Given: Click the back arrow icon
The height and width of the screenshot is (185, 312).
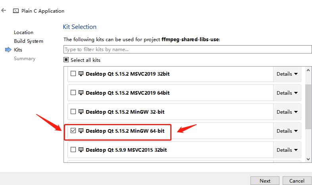Looking at the screenshot, I should [4, 11].
